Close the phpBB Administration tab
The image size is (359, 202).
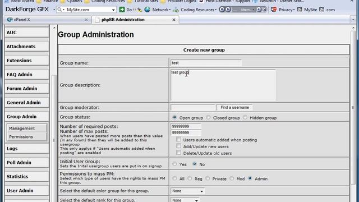(174, 20)
